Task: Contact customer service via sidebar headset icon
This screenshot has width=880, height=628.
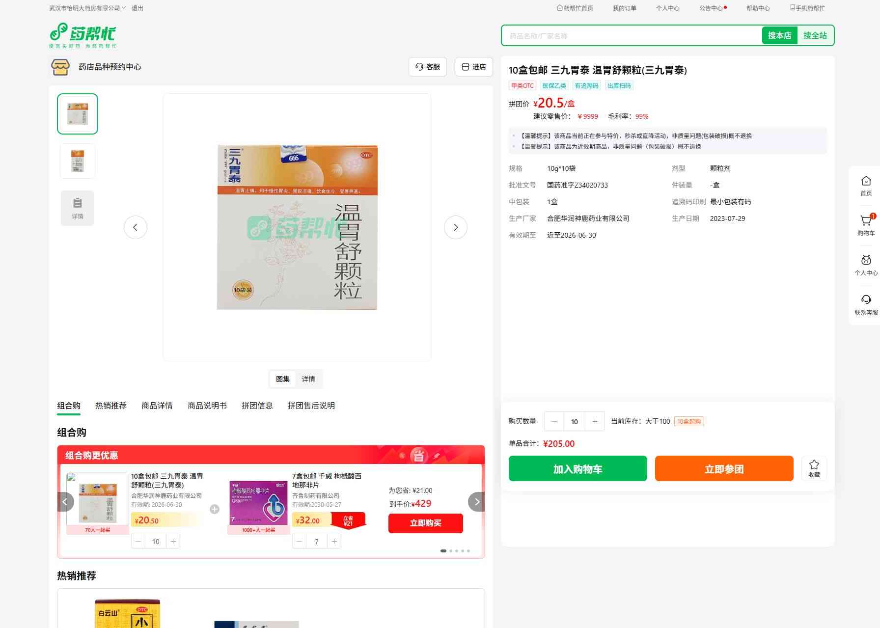Action: [866, 304]
